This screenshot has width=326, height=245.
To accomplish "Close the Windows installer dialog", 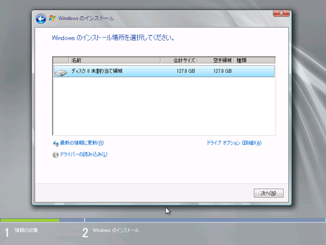I will pyautogui.click(x=281, y=13).
